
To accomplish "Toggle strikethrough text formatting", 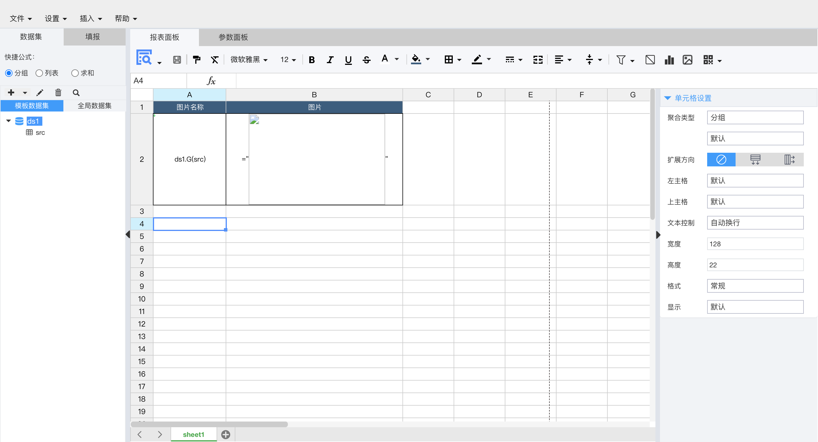I will pos(366,60).
